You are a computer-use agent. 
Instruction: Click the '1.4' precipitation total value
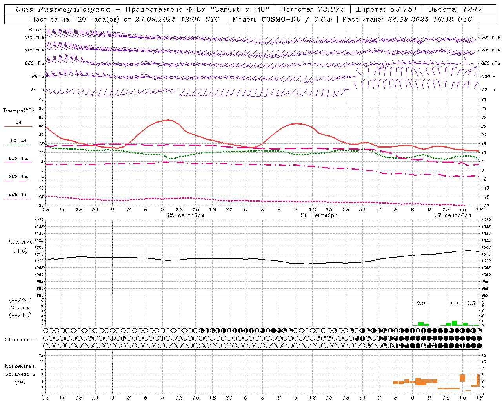[454, 303]
